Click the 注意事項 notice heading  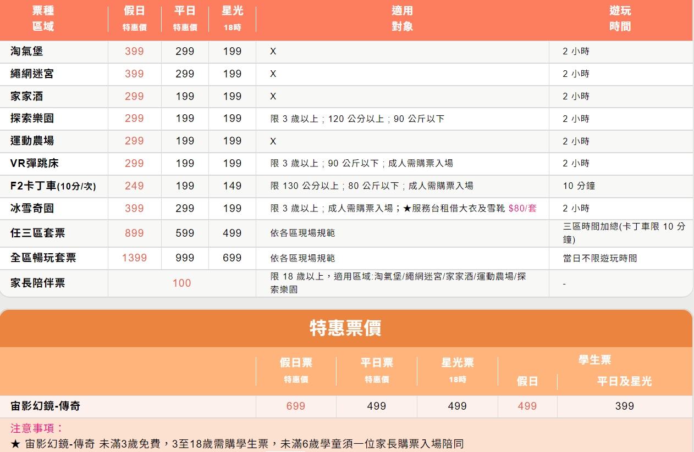pos(37,428)
